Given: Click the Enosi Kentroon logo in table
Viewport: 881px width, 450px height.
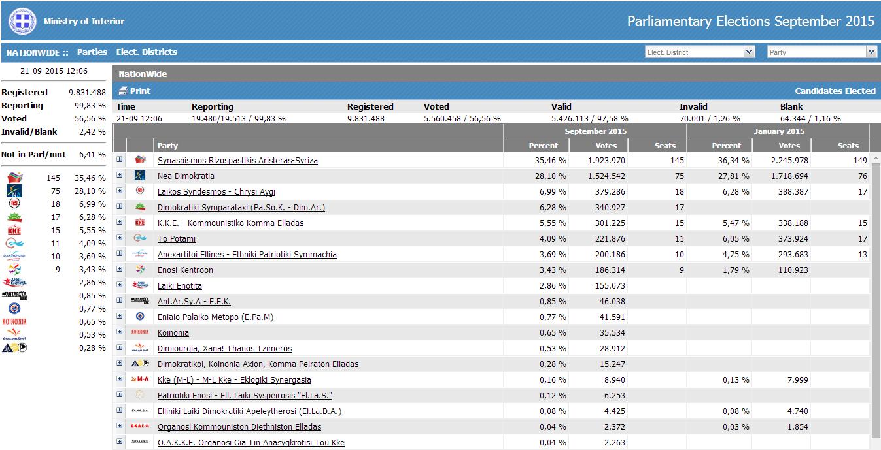Looking at the screenshot, I should pyautogui.click(x=140, y=270).
